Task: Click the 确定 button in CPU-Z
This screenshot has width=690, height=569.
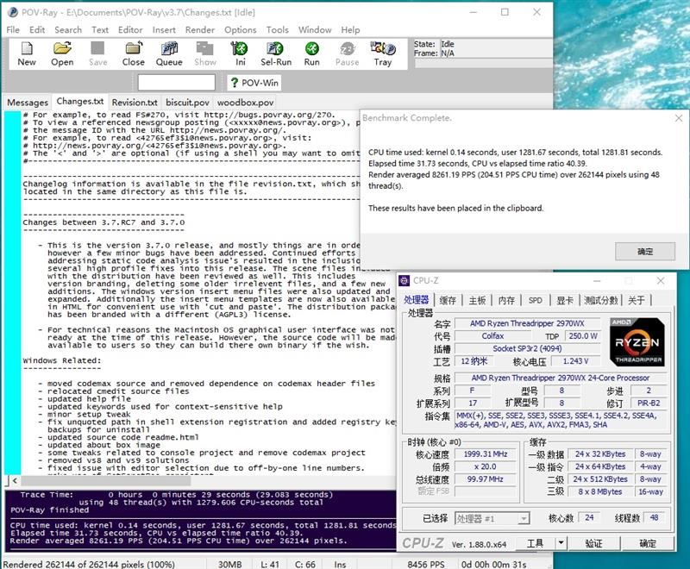Action: tap(648, 543)
